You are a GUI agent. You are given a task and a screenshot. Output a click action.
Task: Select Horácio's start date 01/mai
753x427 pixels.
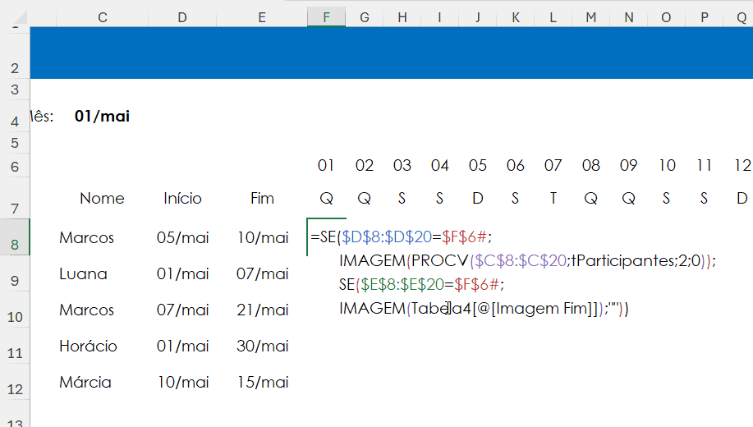point(182,346)
